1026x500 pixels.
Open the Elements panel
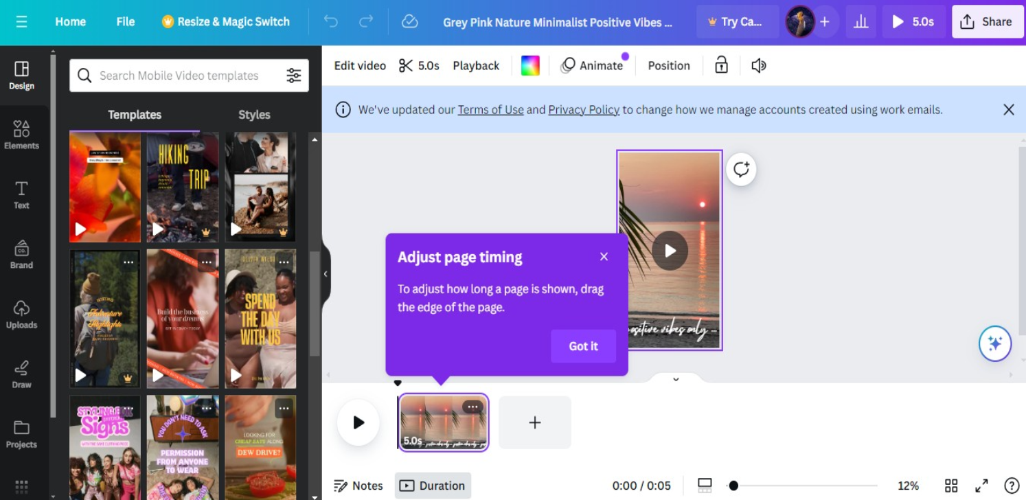21,135
